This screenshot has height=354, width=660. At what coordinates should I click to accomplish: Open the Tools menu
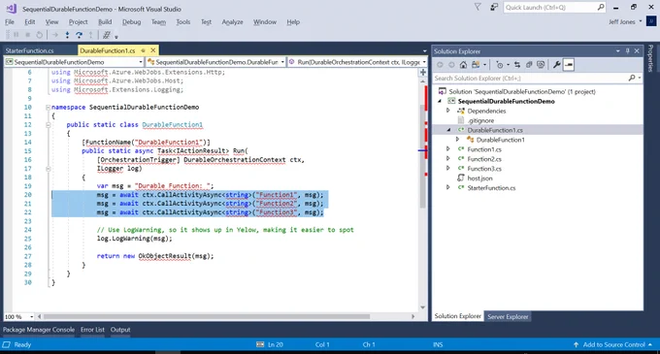[182, 22]
